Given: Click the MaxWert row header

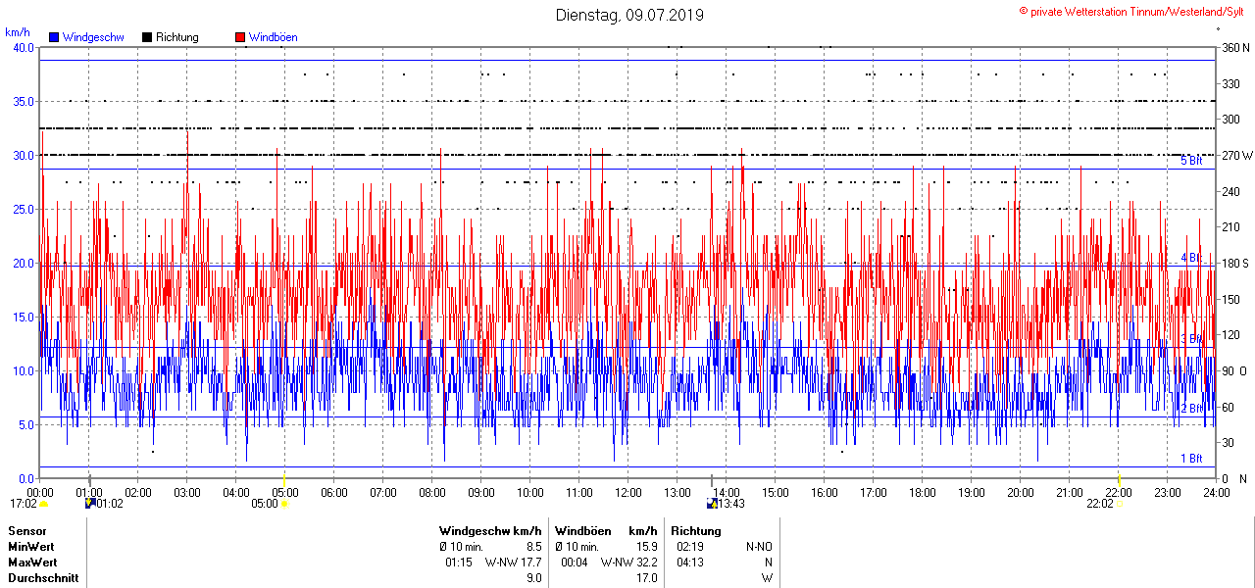Looking at the screenshot, I should click(x=33, y=563).
